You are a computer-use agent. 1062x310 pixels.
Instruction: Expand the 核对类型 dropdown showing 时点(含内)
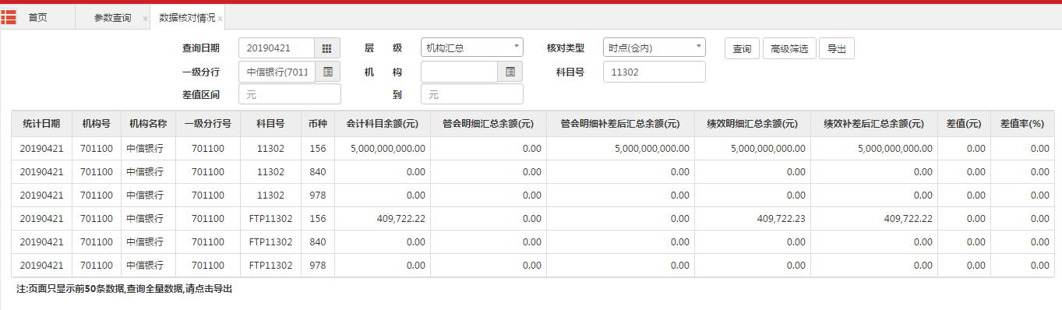point(654,48)
